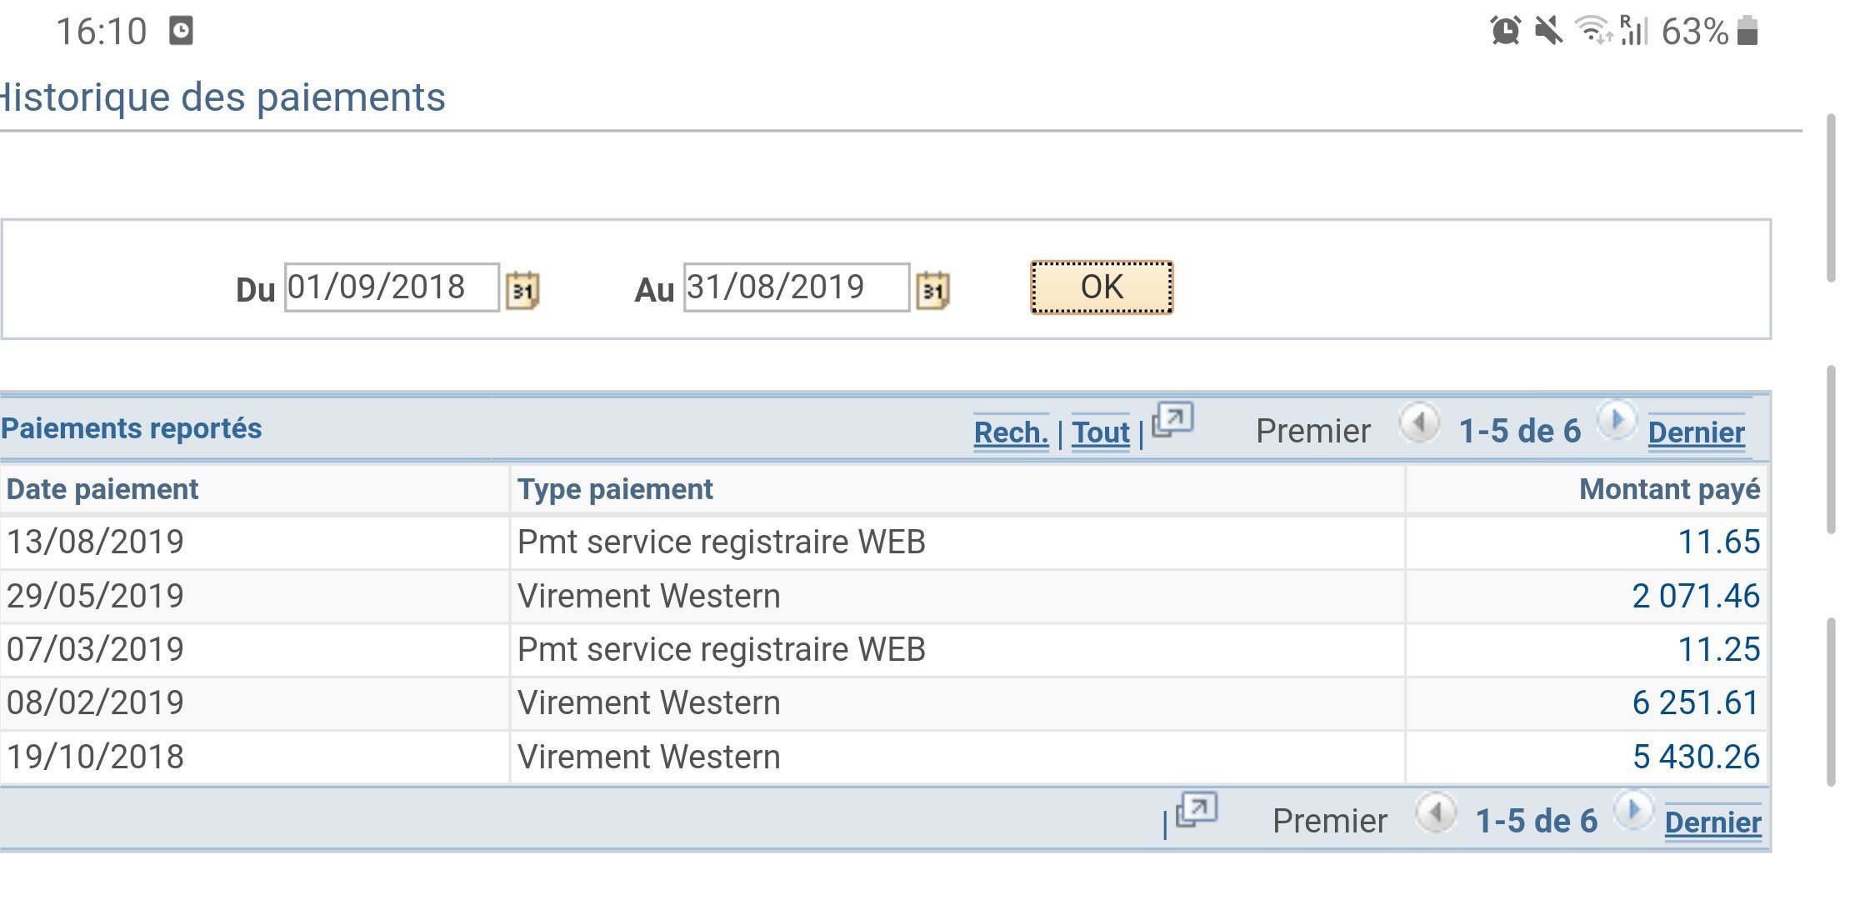
Task: Sort by Date paiement column header
Action: (x=102, y=489)
